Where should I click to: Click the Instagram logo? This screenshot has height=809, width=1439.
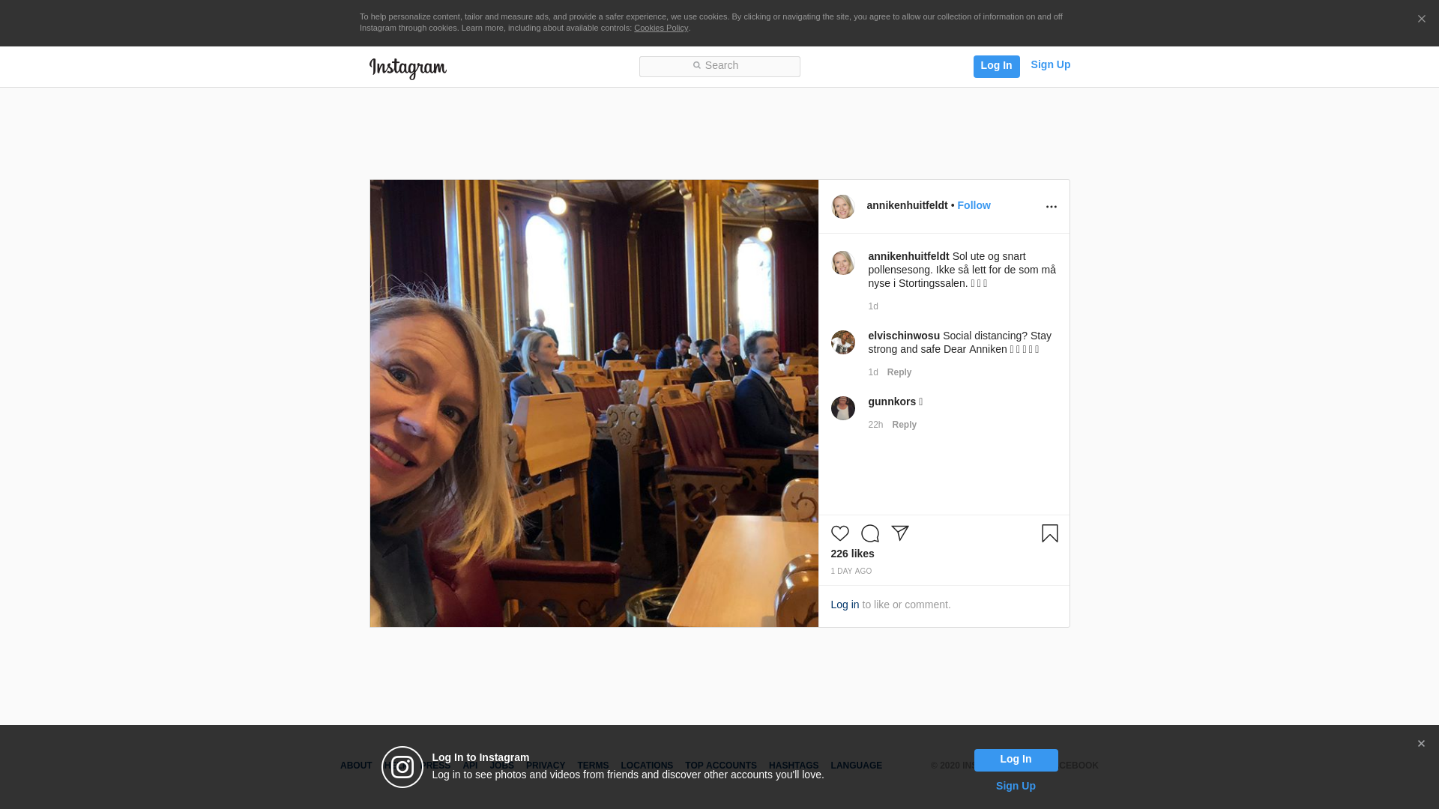[x=408, y=68]
